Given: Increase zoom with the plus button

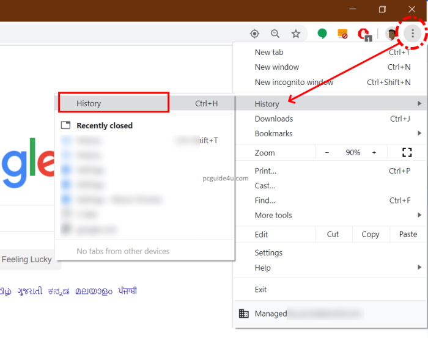Looking at the screenshot, I should click(x=374, y=152).
